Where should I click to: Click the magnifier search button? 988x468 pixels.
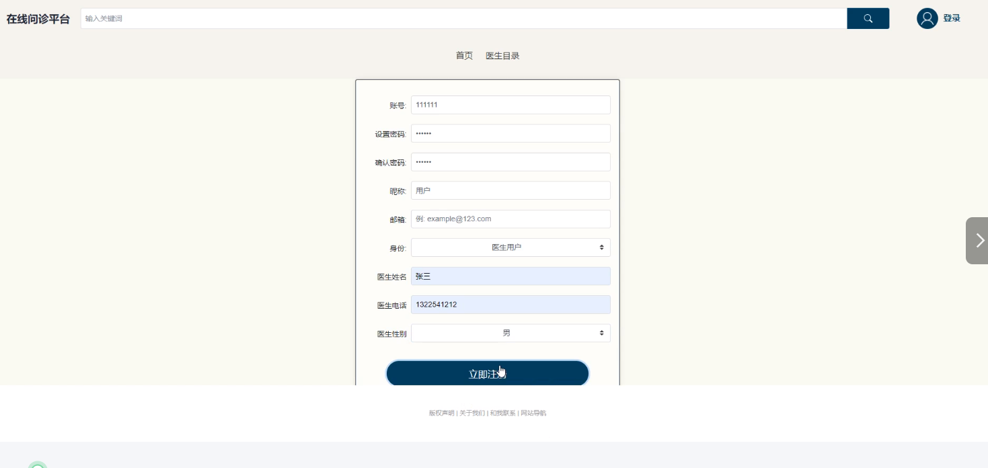click(x=868, y=18)
